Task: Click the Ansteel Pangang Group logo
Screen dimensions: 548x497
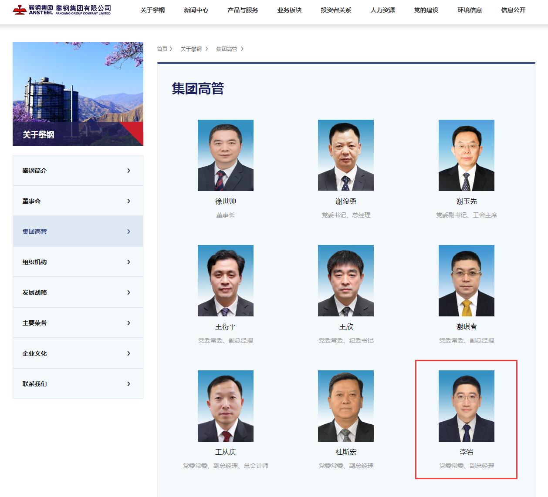Action: point(62,10)
